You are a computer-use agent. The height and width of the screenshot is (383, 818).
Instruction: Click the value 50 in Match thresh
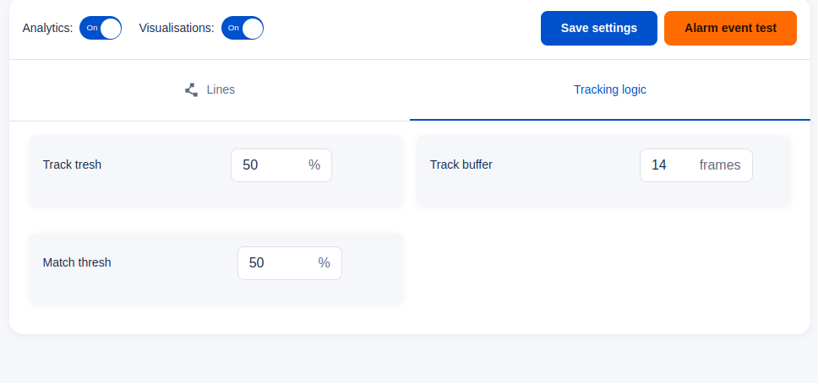tap(257, 263)
